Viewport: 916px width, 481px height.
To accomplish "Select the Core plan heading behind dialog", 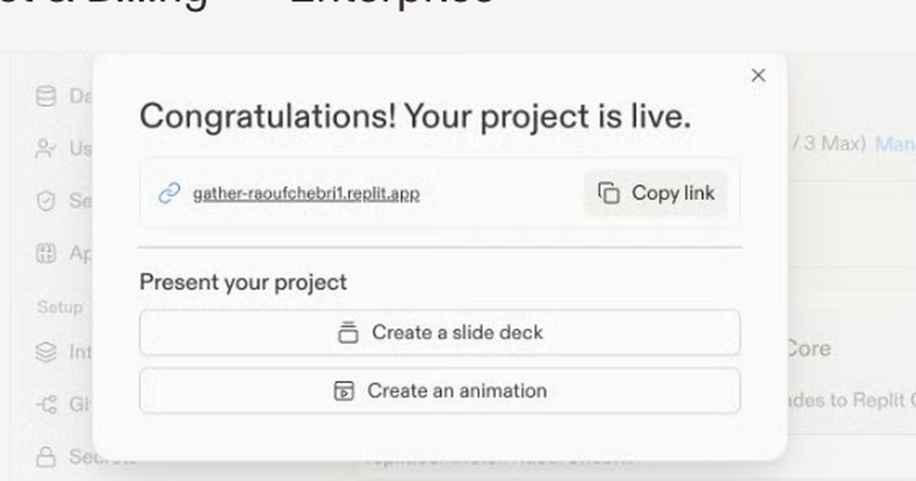I will pyautogui.click(x=808, y=349).
